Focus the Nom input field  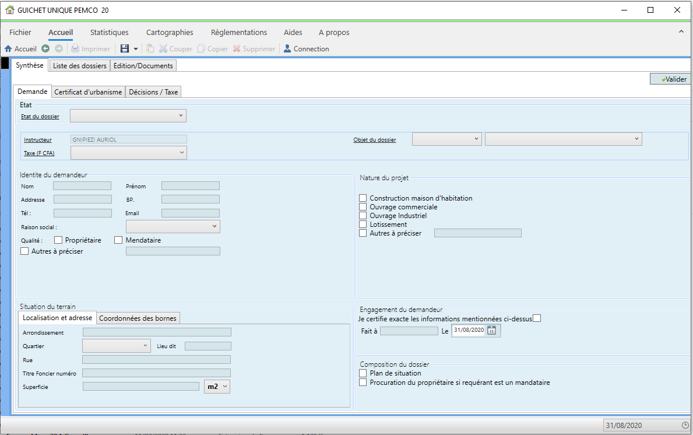coord(82,186)
